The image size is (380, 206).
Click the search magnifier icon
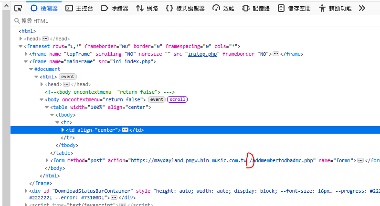tap(17, 21)
